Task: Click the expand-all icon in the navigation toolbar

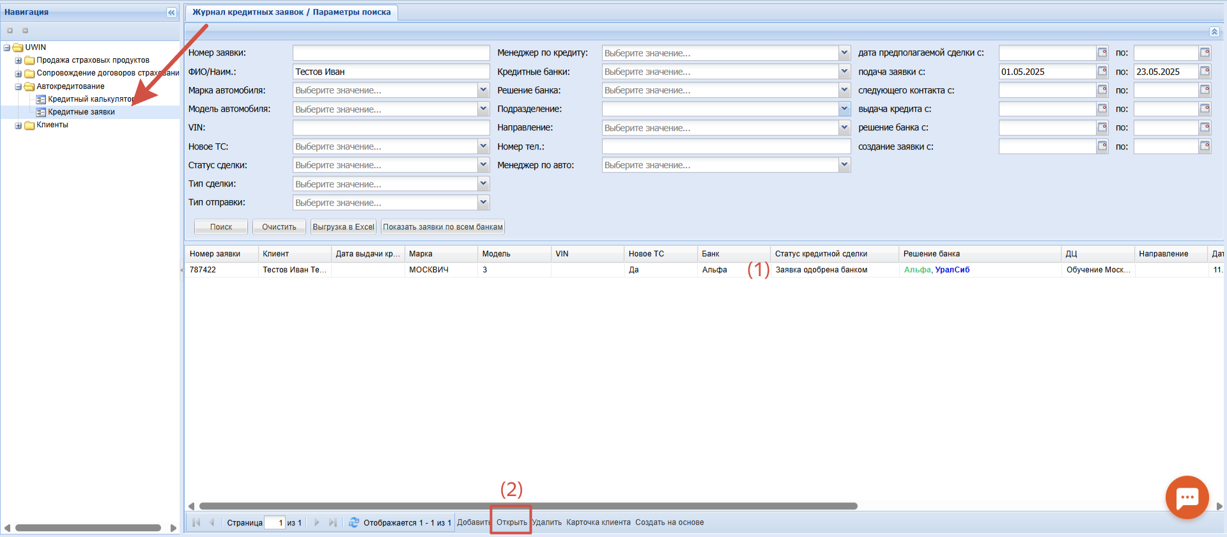Action: (10, 30)
